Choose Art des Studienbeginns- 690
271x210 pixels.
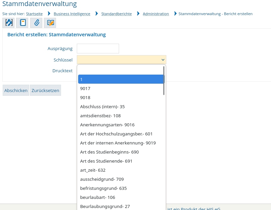121,152
